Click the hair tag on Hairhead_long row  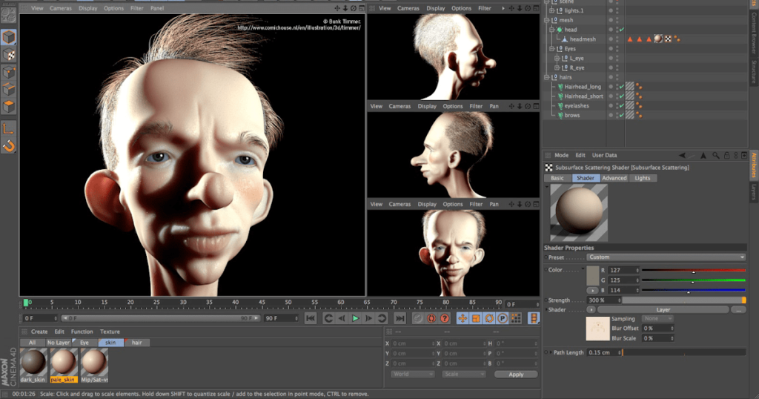pyautogui.click(x=630, y=86)
